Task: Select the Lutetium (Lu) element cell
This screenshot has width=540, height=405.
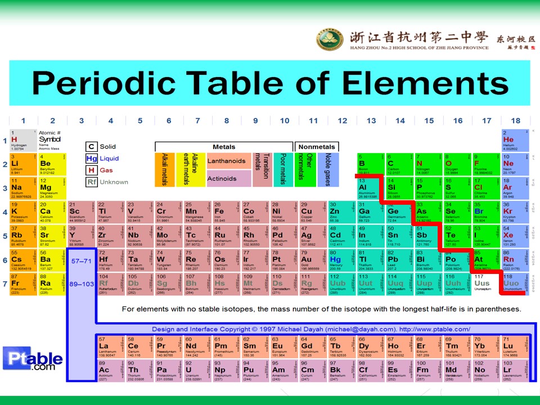Action: click(514, 347)
